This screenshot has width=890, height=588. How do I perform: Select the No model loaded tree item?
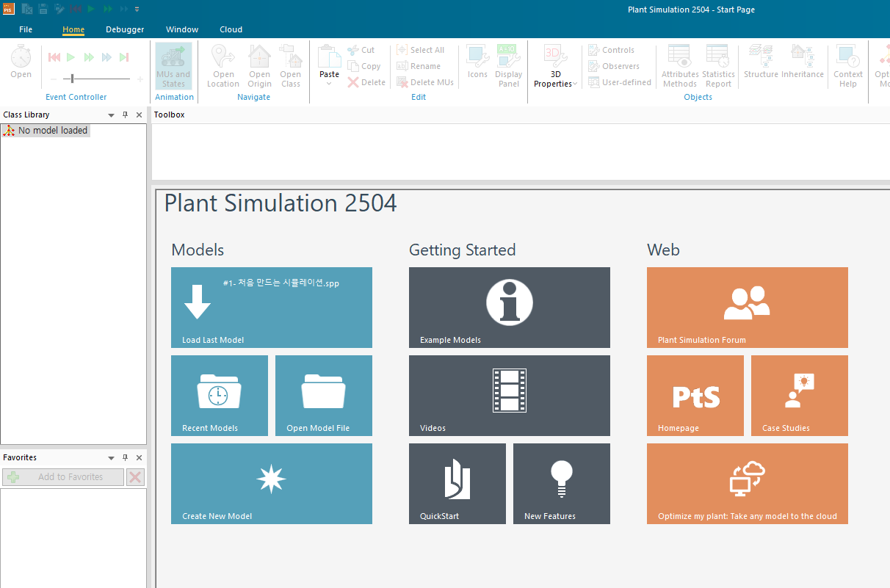click(46, 131)
